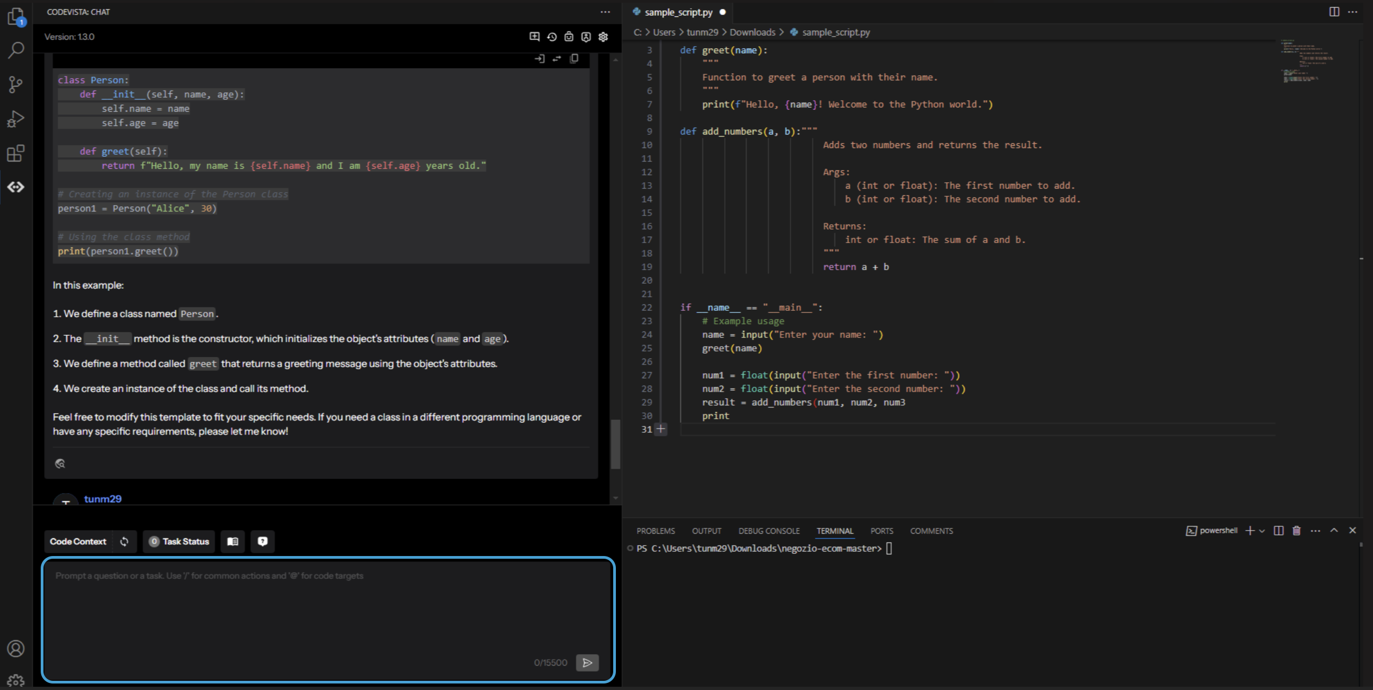Image resolution: width=1373 pixels, height=690 pixels.
Task: Click chat scrollbar down arrow
Action: [x=615, y=497]
